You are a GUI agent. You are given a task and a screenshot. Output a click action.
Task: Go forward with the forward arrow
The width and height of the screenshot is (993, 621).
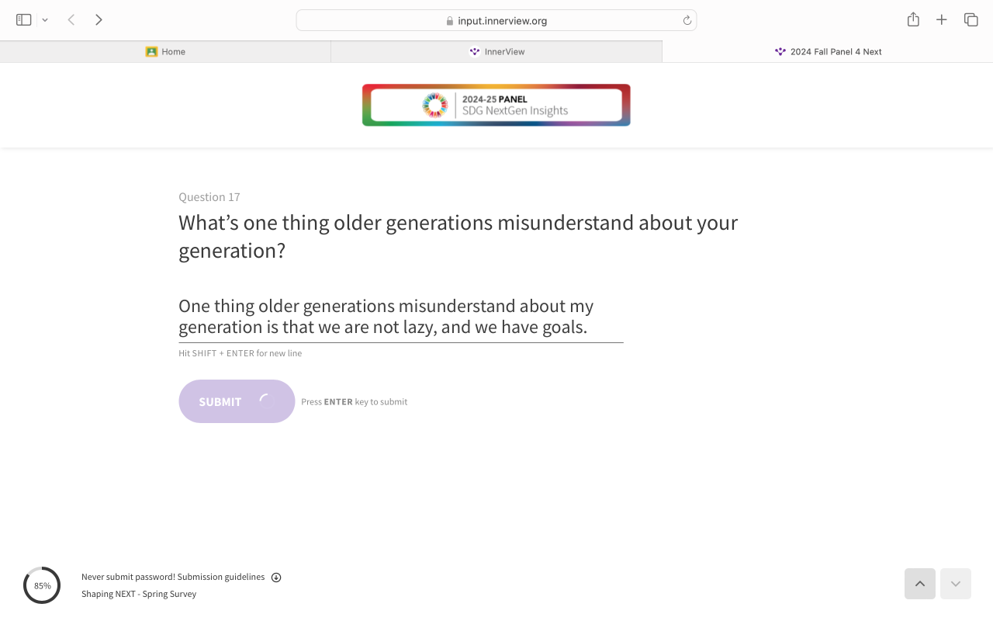point(99,20)
